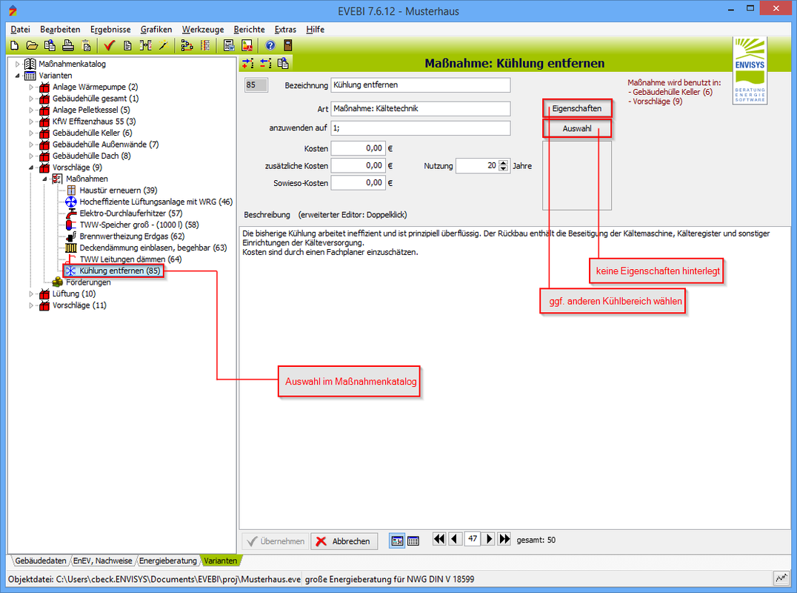
Task: Switch to the Energieberatung tab
Action: pos(168,560)
